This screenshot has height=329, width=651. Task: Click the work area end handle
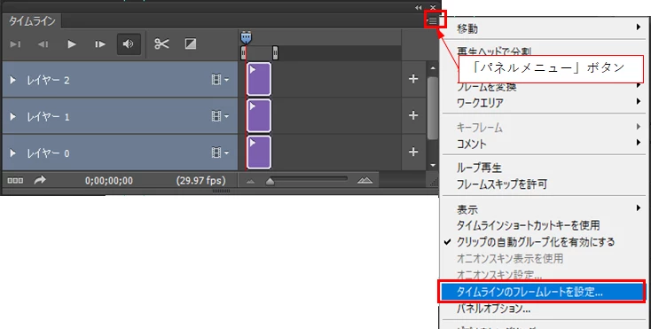tap(275, 53)
